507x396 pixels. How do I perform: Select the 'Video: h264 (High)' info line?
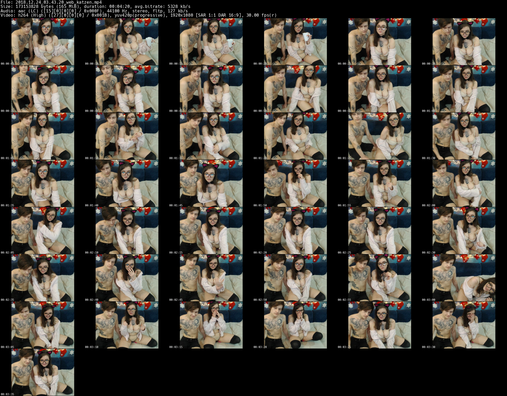(x=138, y=15)
